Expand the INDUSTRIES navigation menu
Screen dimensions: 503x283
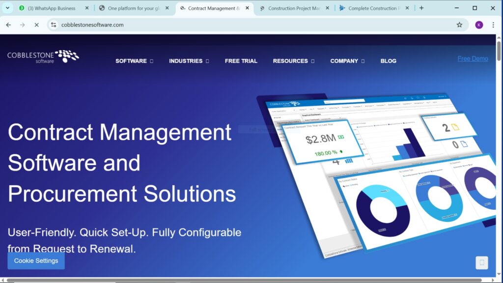[189, 61]
